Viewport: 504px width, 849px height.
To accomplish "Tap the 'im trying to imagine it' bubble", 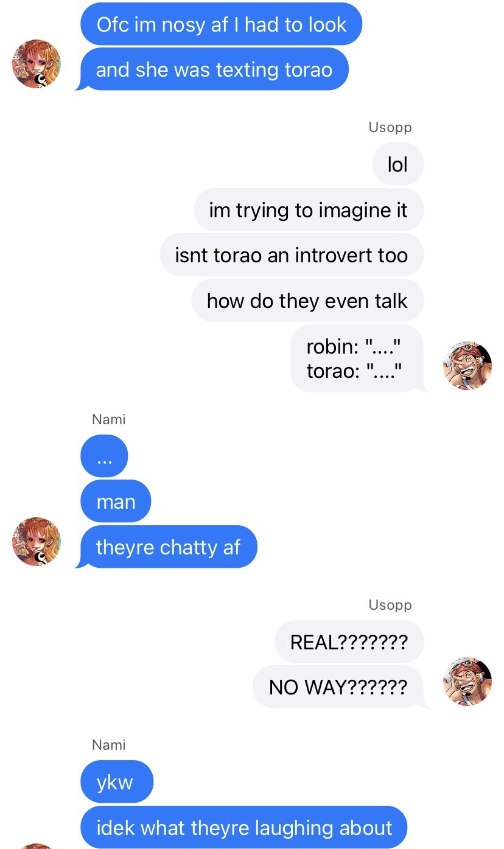I will point(309,210).
